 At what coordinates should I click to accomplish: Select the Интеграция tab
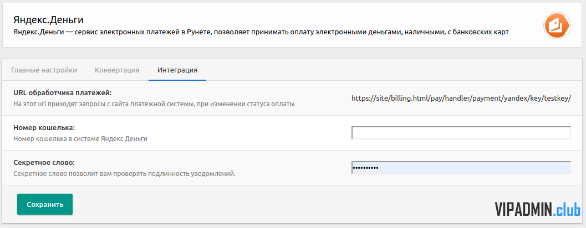tap(177, 70)
